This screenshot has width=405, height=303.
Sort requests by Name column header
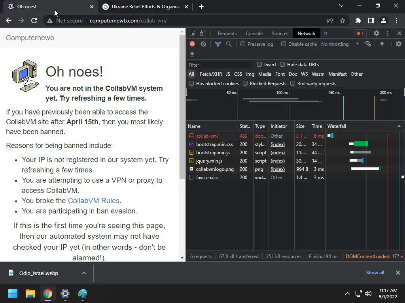coord(212,126)
